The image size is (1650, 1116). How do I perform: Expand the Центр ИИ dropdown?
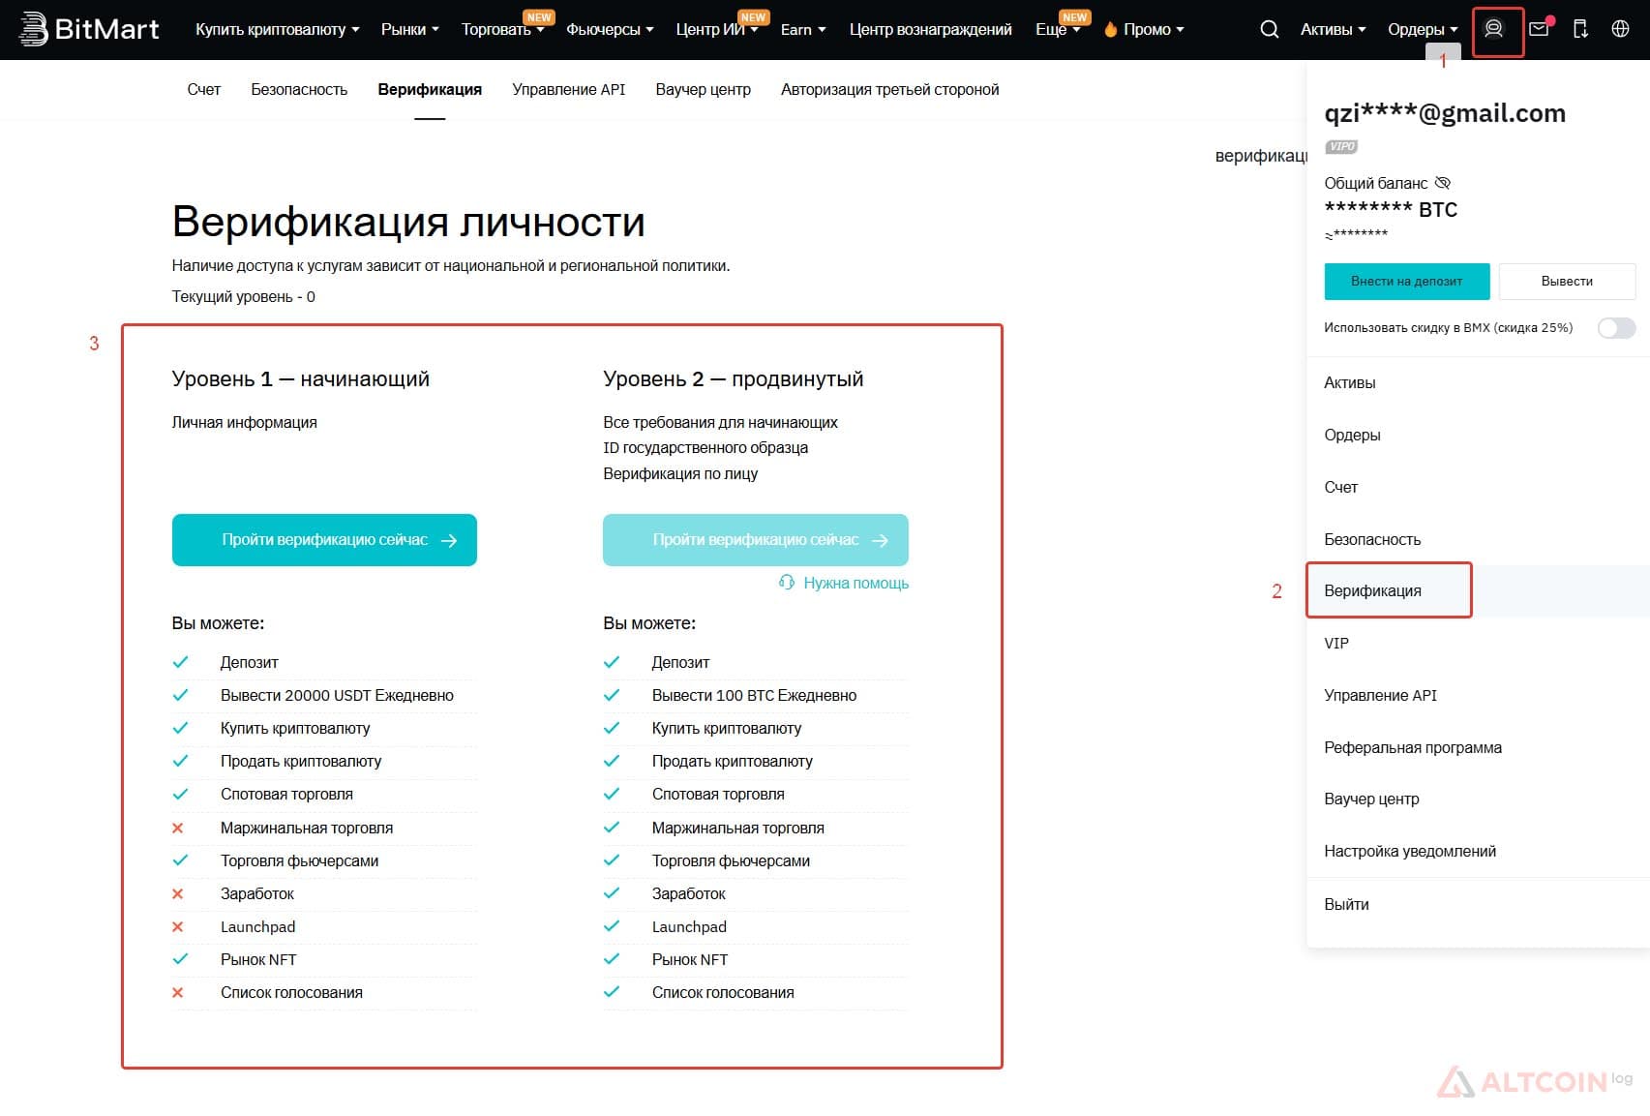[x=716, y=30]
